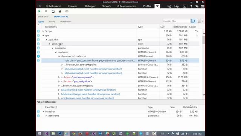Click the scroll up arrow of the tree
Image resolution: width=241 pixels, height=136 pixels.
point(204,33)
